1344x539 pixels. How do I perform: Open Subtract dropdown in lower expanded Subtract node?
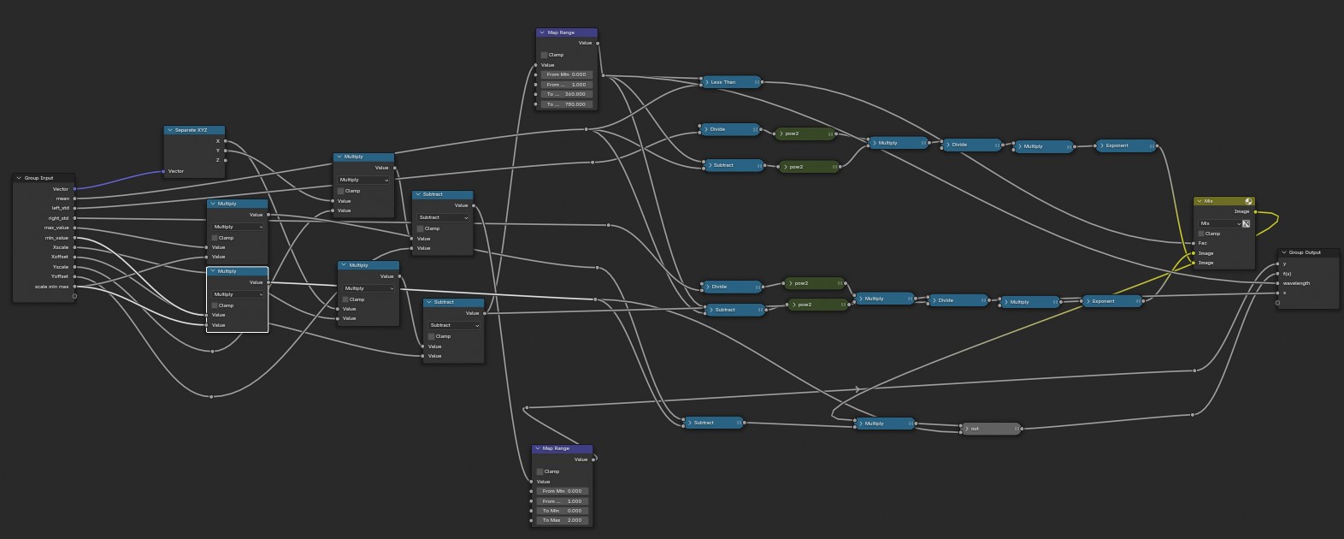[454, 325]
